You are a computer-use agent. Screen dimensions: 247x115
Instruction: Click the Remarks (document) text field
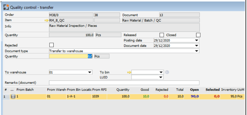(124, 83)
